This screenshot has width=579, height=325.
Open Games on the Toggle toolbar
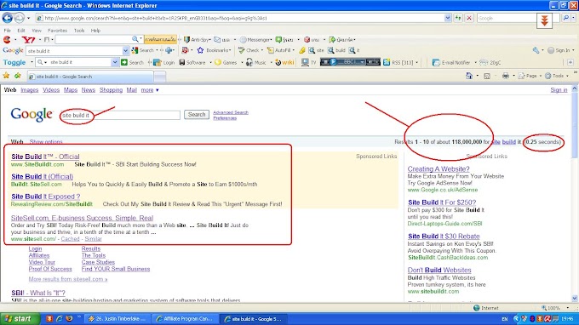(226, 62)
